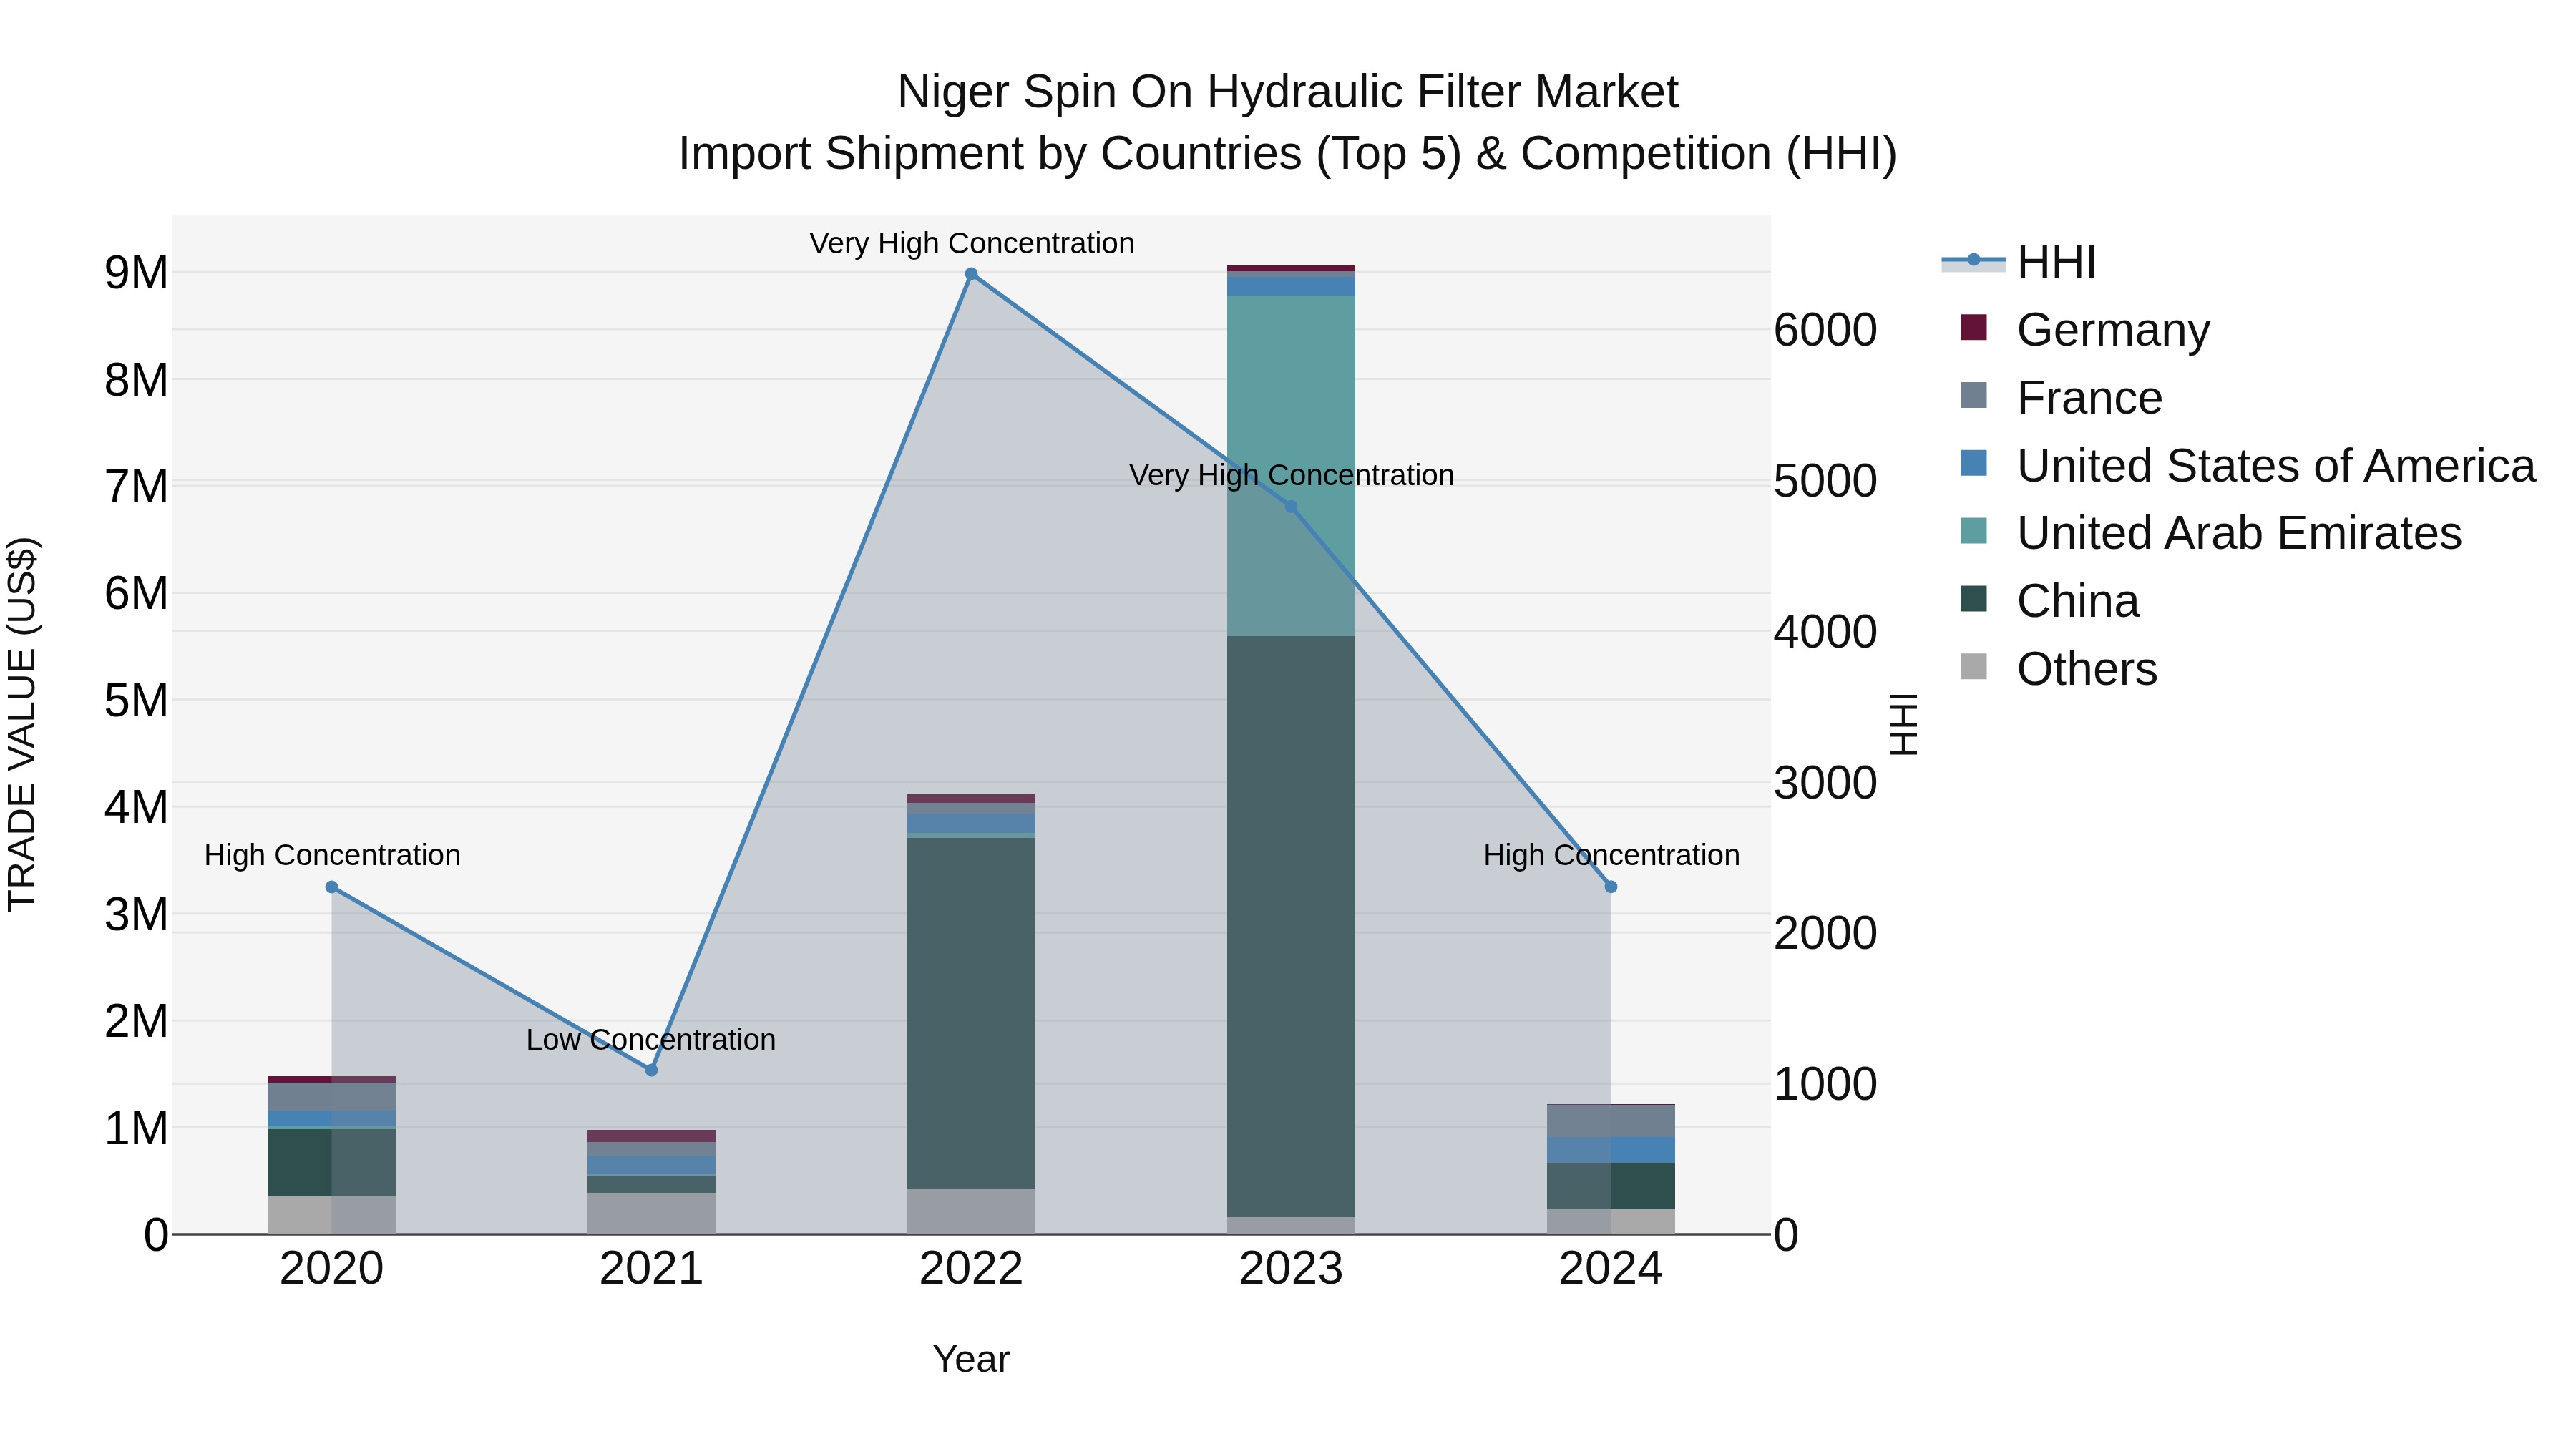This screenshot has height=1449, width=2576.
Task: Click the Others segment of the 2022 bar
Action: click(x=971, y=1211)
